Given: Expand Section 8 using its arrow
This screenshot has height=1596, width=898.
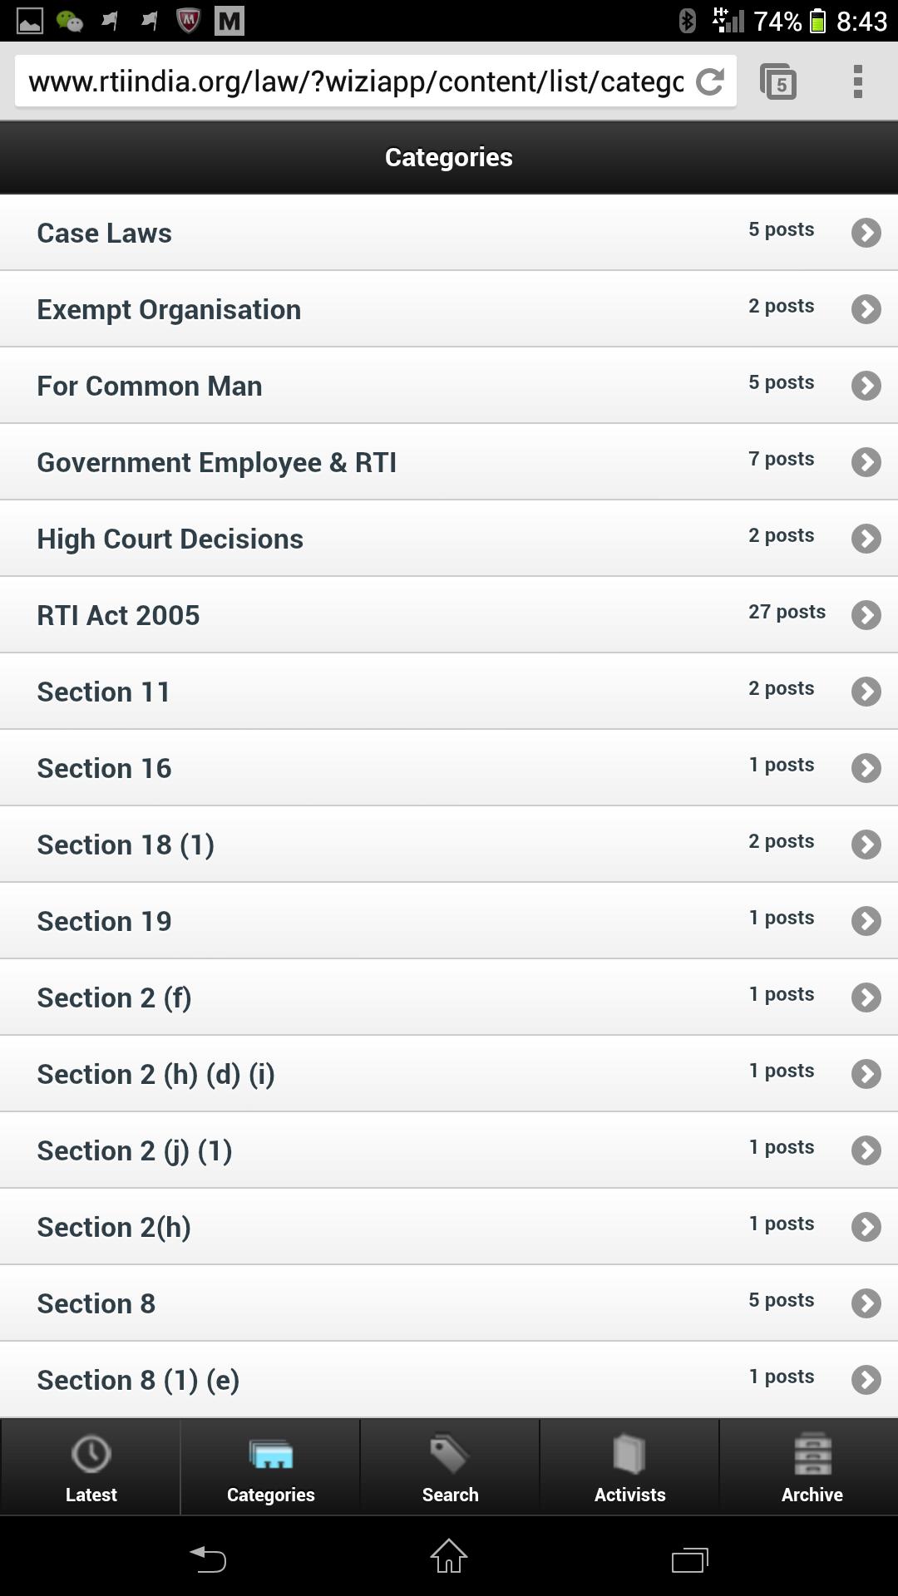Looking at the screenshot, I should (866, 1303).
